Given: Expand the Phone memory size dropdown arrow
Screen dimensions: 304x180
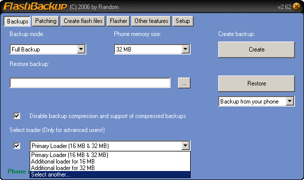Looking at the screenshot, I should (185, 49).
